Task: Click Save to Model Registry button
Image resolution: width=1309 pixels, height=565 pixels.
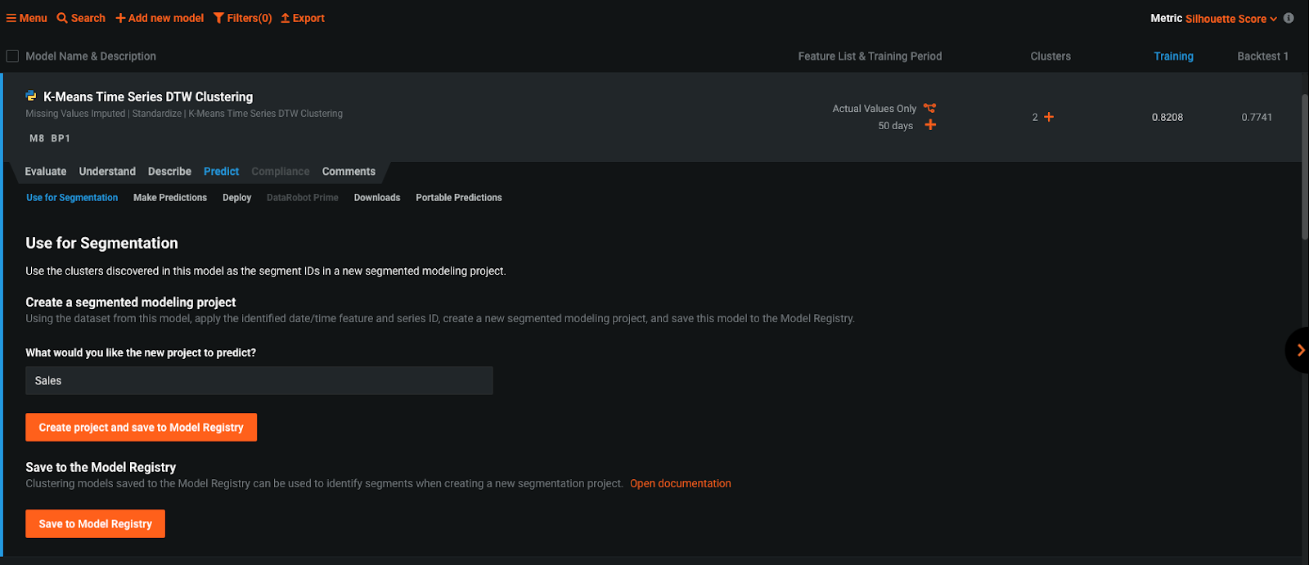Action: (x=96, y=524)
